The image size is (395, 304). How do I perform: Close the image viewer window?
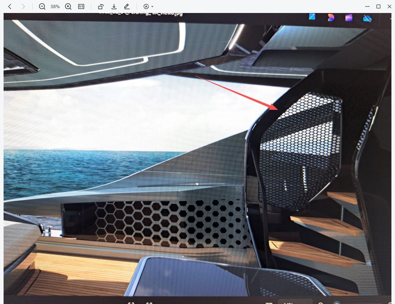[389, 6]
